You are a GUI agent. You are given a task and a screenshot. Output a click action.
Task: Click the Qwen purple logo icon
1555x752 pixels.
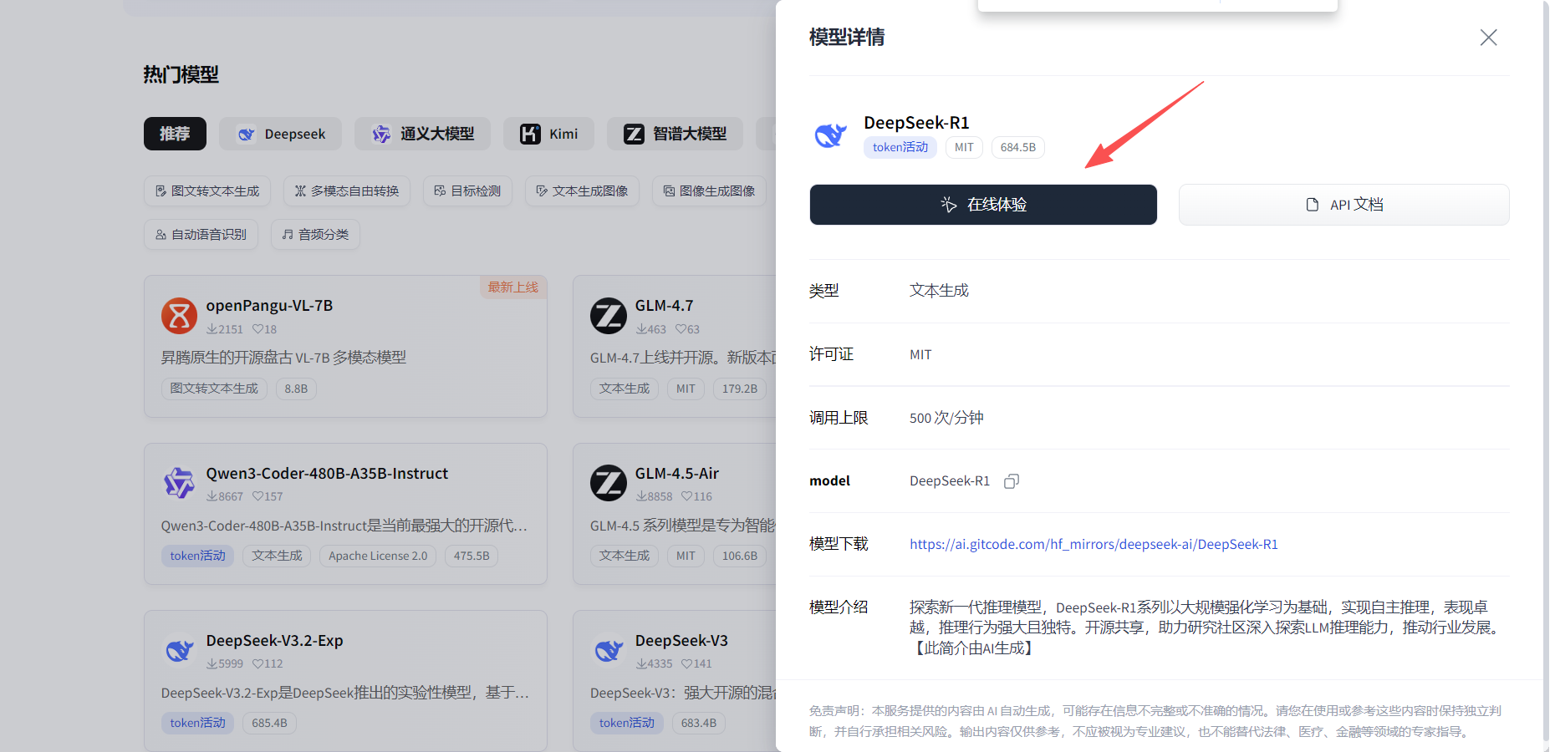[x=179, y=483]
